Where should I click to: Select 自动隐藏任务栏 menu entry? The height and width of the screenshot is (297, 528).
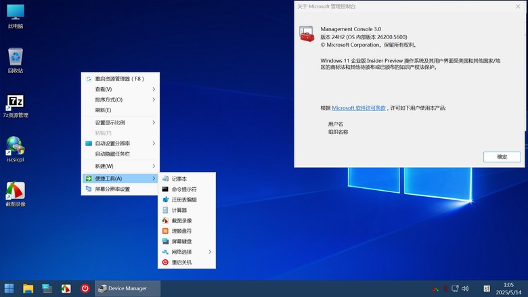tap(120, 154)
